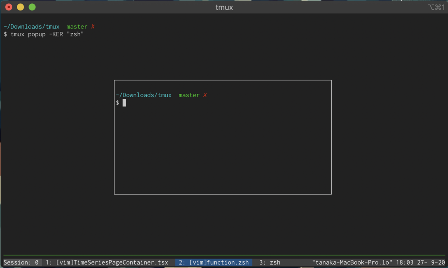Open the master branch label inside the popup
Screen dimensions: 448x268
pyautogui.click(x=189, y=95)
